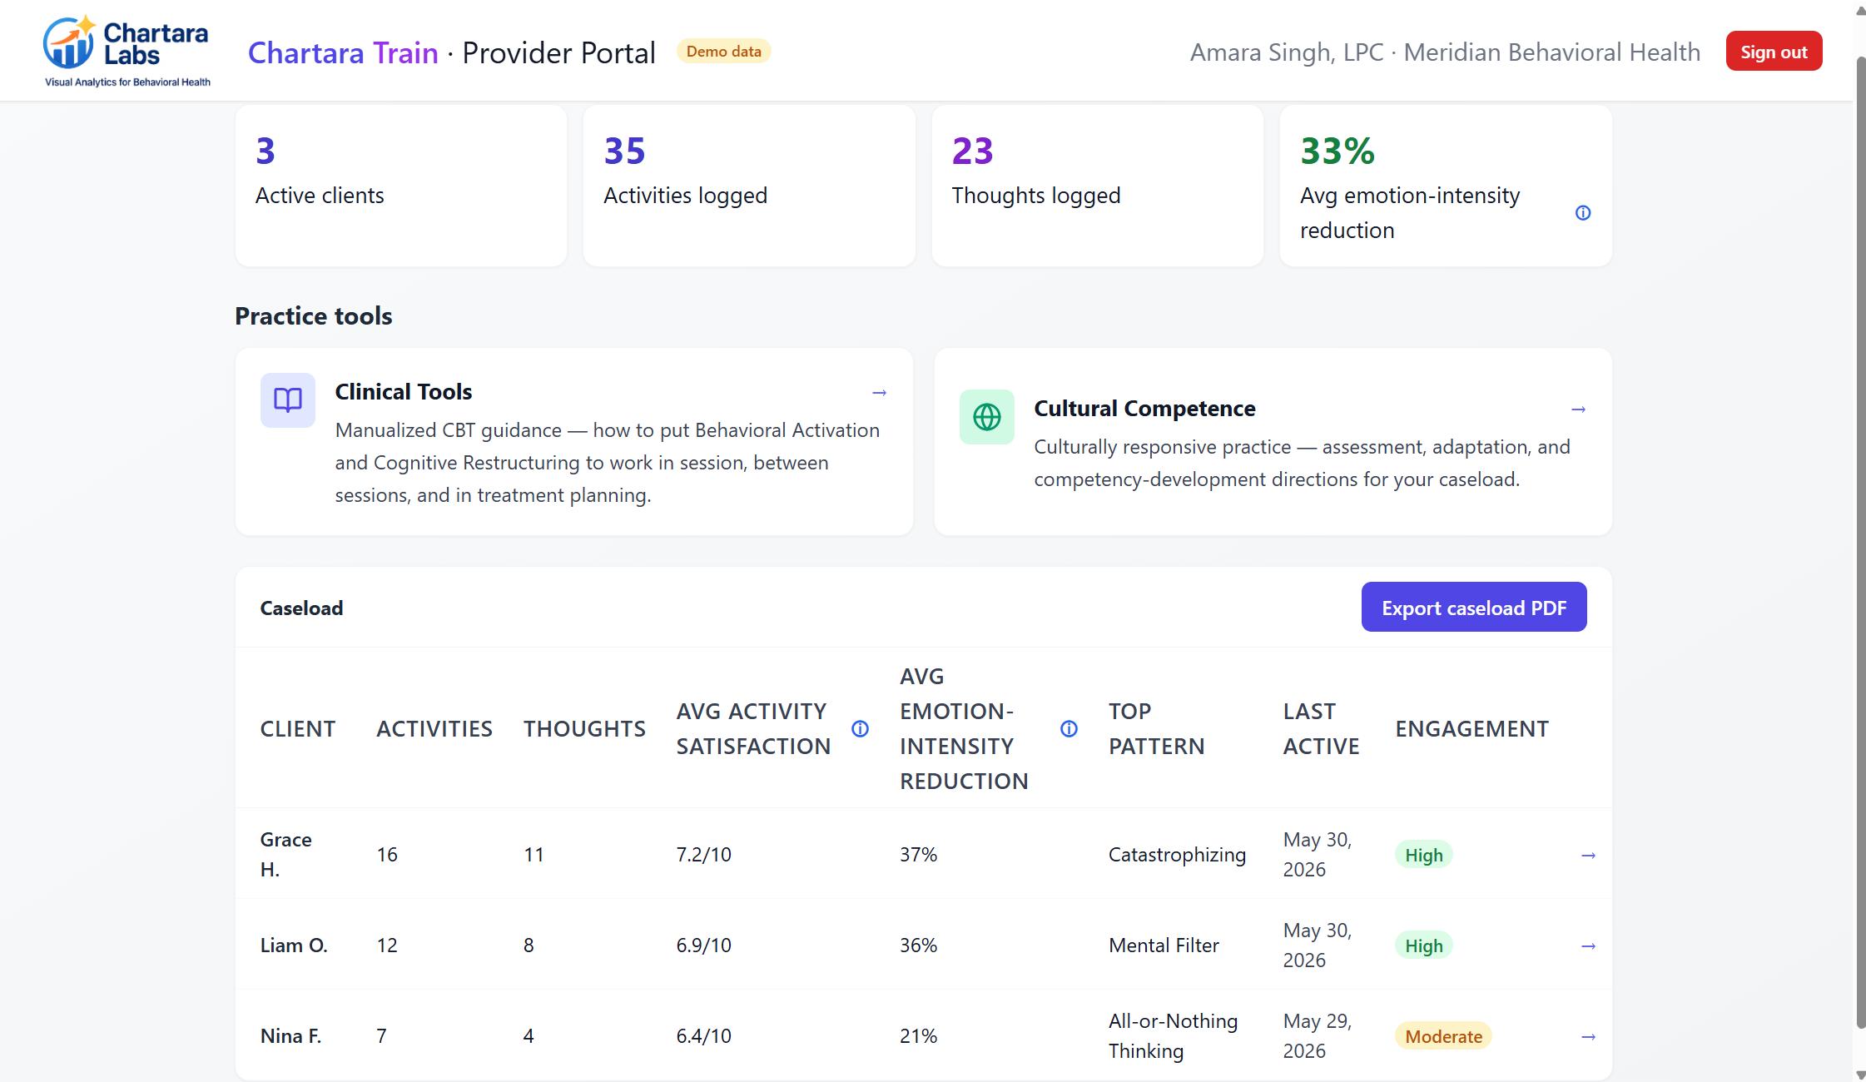Click the 36% reduction value
1866x1082 pixels.
tap(918, 946)
